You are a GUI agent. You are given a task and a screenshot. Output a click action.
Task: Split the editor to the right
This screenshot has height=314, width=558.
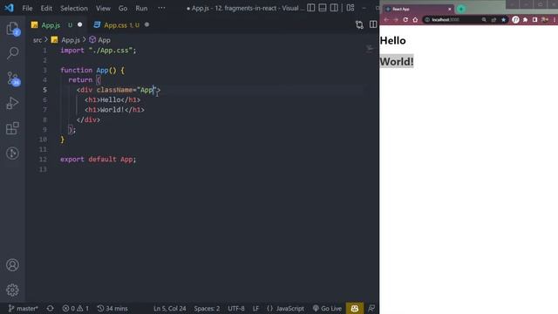373,24
